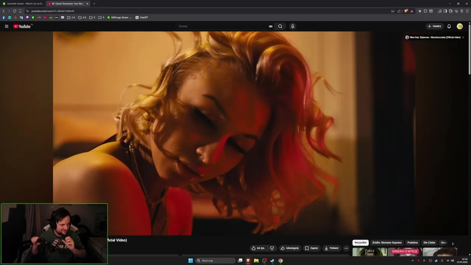
Task: Open the three-dot more actions menu
Action: [346, 248]
